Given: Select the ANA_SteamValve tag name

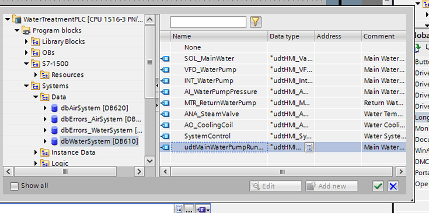Looking at the screenshot, I should tap(211, 114).
